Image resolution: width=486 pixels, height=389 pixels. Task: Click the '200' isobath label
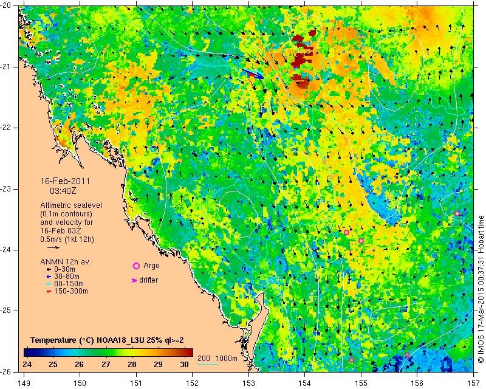204,359
